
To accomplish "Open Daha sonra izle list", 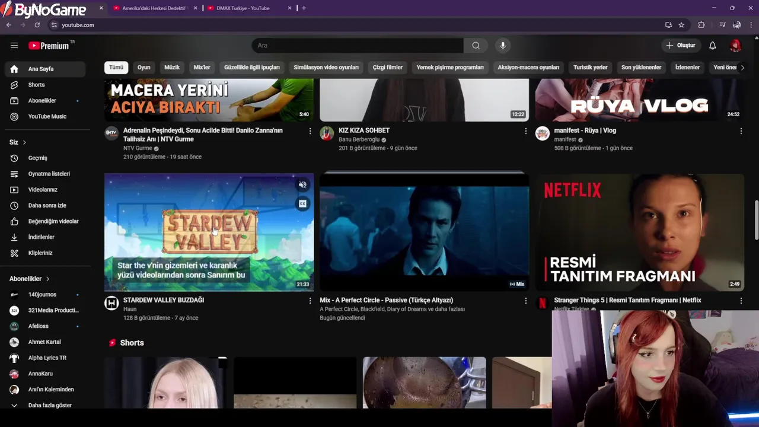I will pos(45,206).
